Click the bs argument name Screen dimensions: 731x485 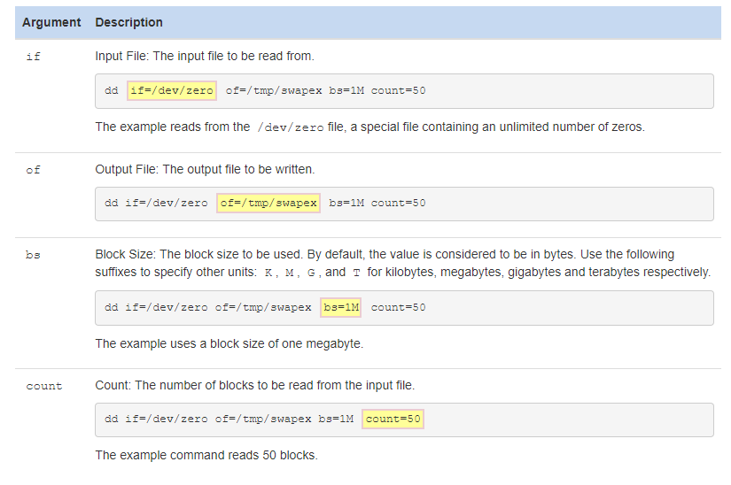pos(33,255)
